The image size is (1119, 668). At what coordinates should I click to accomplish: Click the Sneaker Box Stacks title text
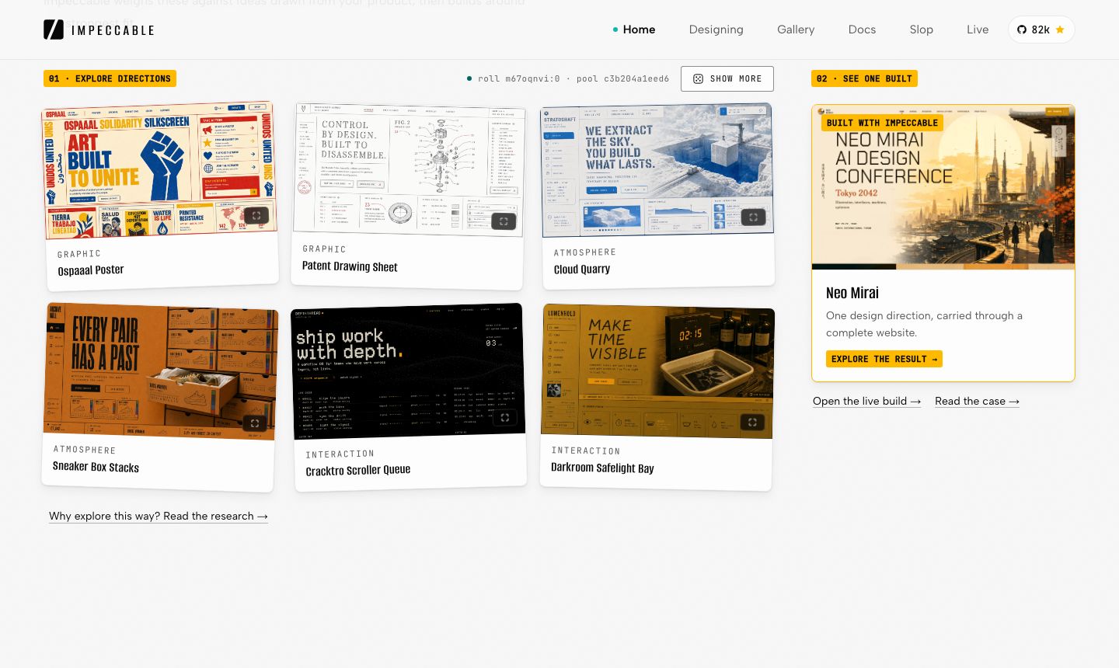[96, 467]
